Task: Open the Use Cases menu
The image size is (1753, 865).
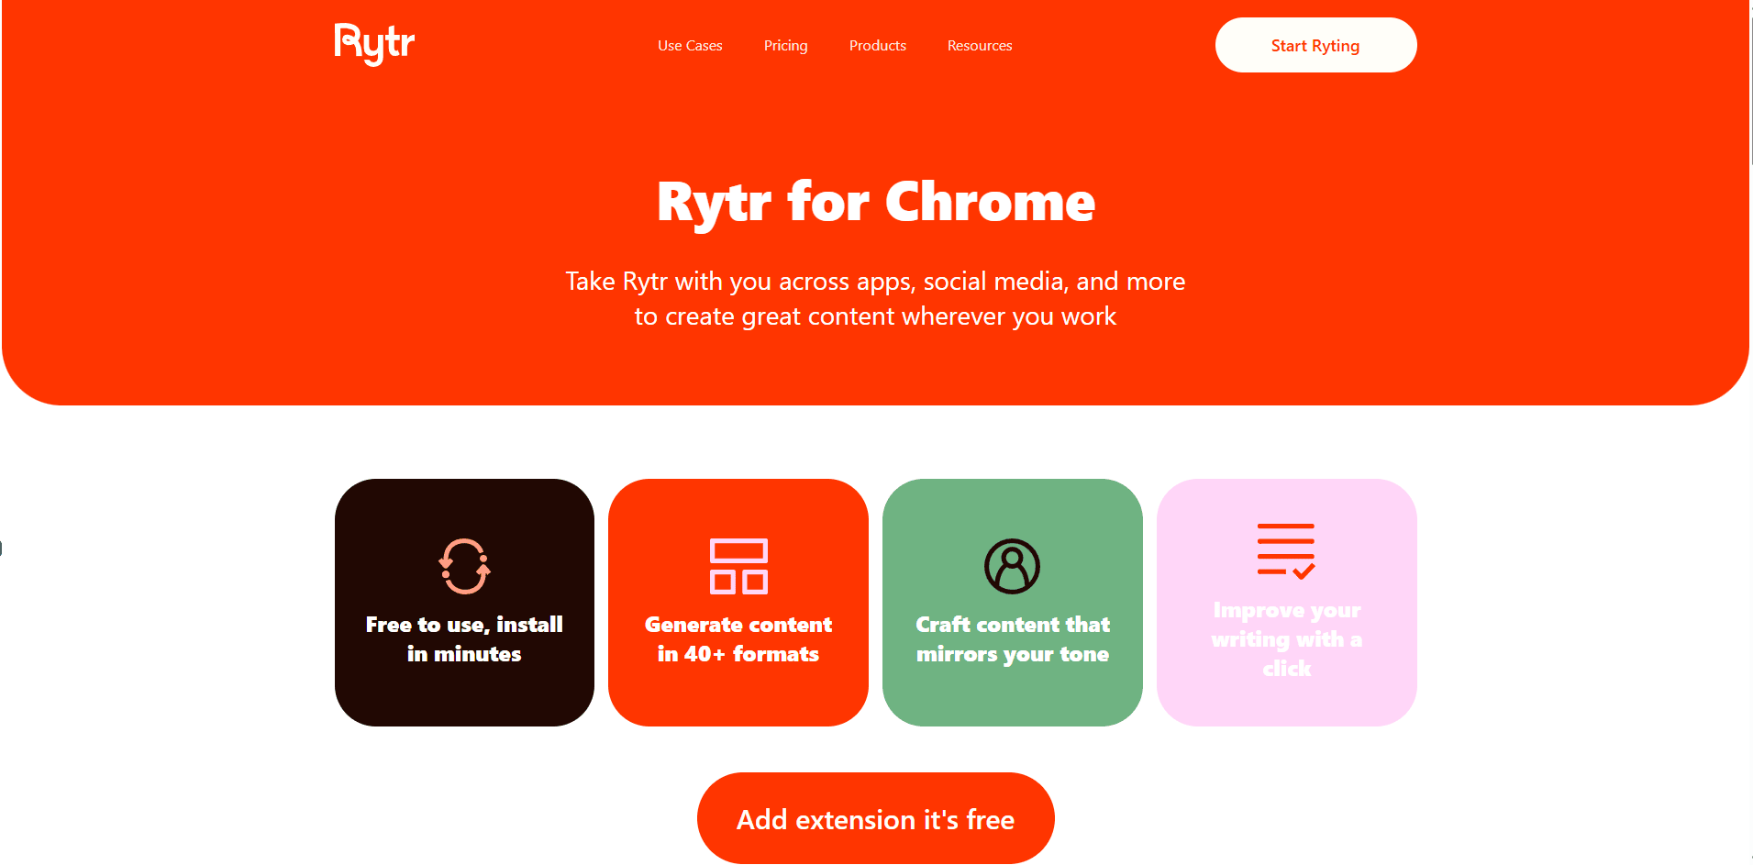Action: (x=690, y=46)
